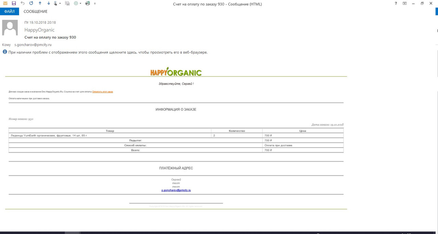Image resolution: width=438 pixels, height=234 pixels.
Task: Click the 'Товар' column header
Action: (110, 131)
